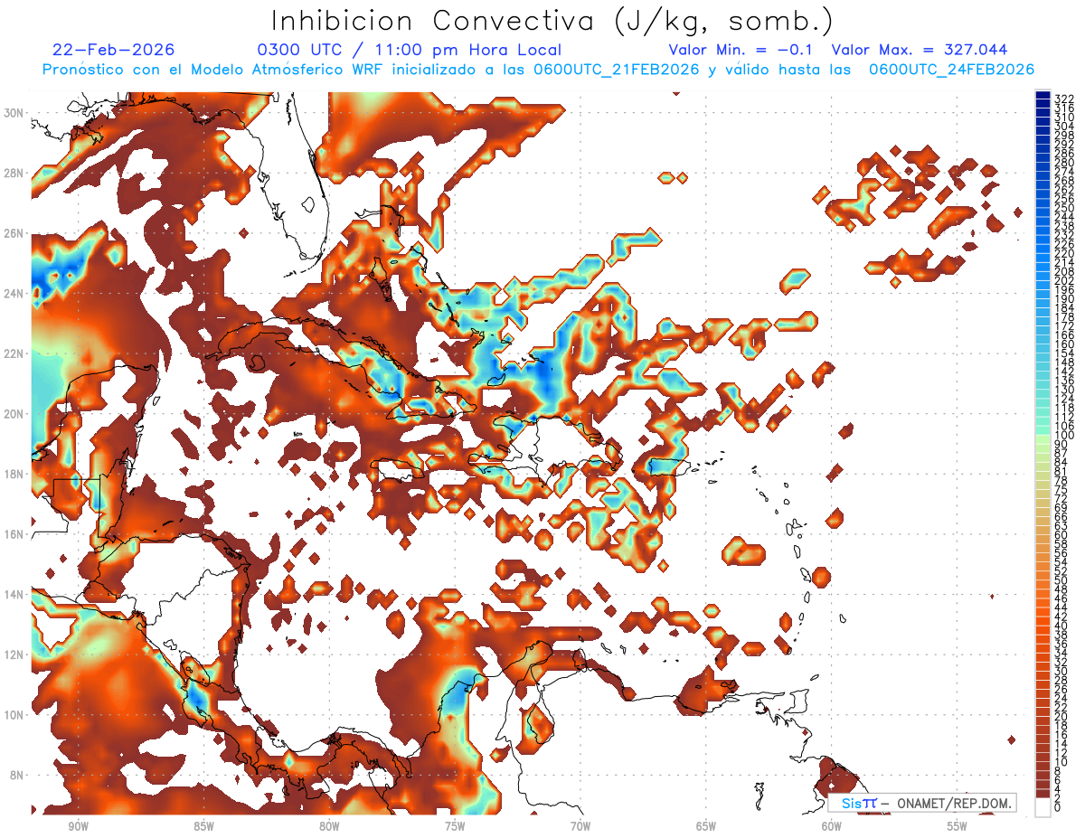Click the 26N latitude label
Viewport: 1085px width, 838px height.
coord(14,233)
